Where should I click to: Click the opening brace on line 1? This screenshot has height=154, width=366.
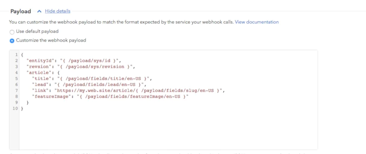point(22,55)
